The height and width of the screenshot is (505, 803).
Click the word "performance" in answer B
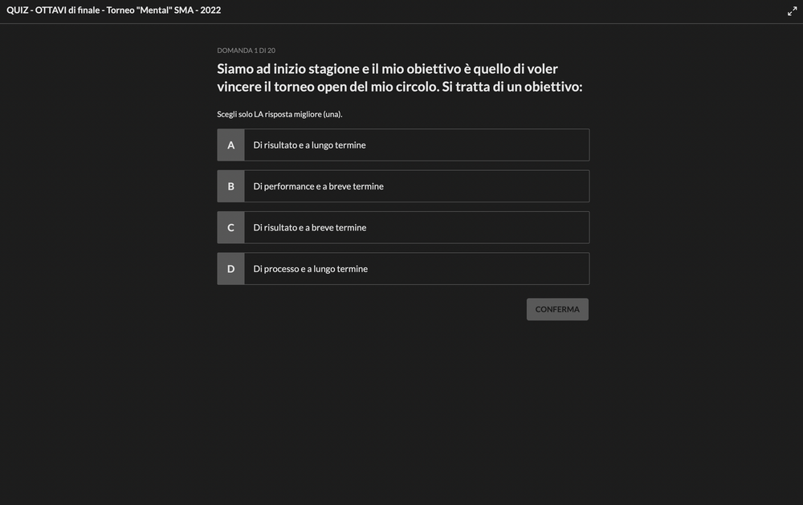[x=289, y=186]
